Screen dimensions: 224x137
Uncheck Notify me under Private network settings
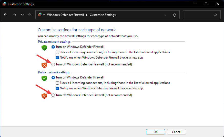click(x=57, y=58)
